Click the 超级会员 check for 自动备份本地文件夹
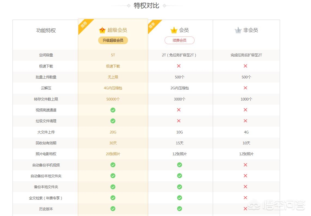 113,176
